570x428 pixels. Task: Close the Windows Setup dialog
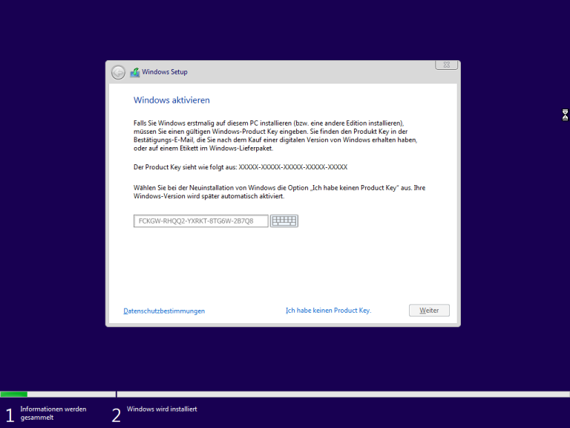446,65
